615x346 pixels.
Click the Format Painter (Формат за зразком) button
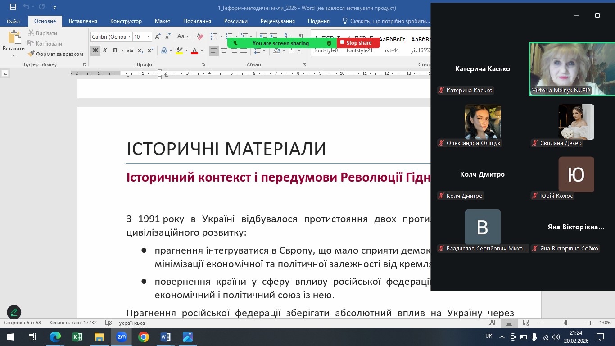56,54
